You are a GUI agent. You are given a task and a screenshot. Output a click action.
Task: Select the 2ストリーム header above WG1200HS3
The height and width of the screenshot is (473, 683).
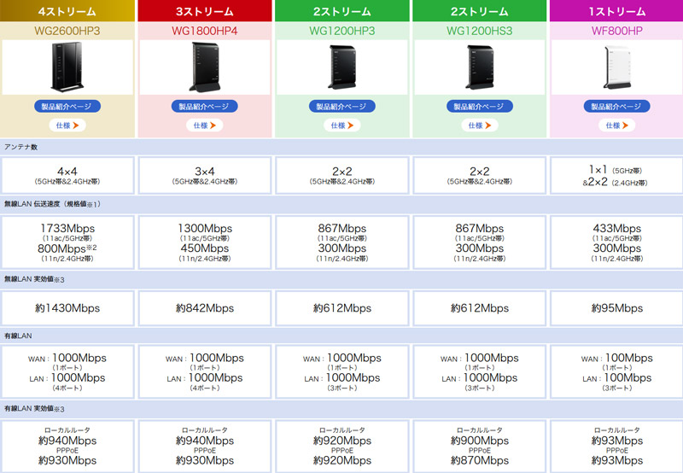[480, 11]
